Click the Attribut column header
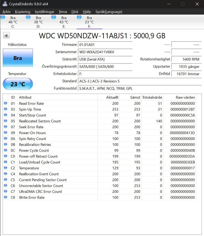This screenshot has width=204, height=236. click(x=58, y=97)
